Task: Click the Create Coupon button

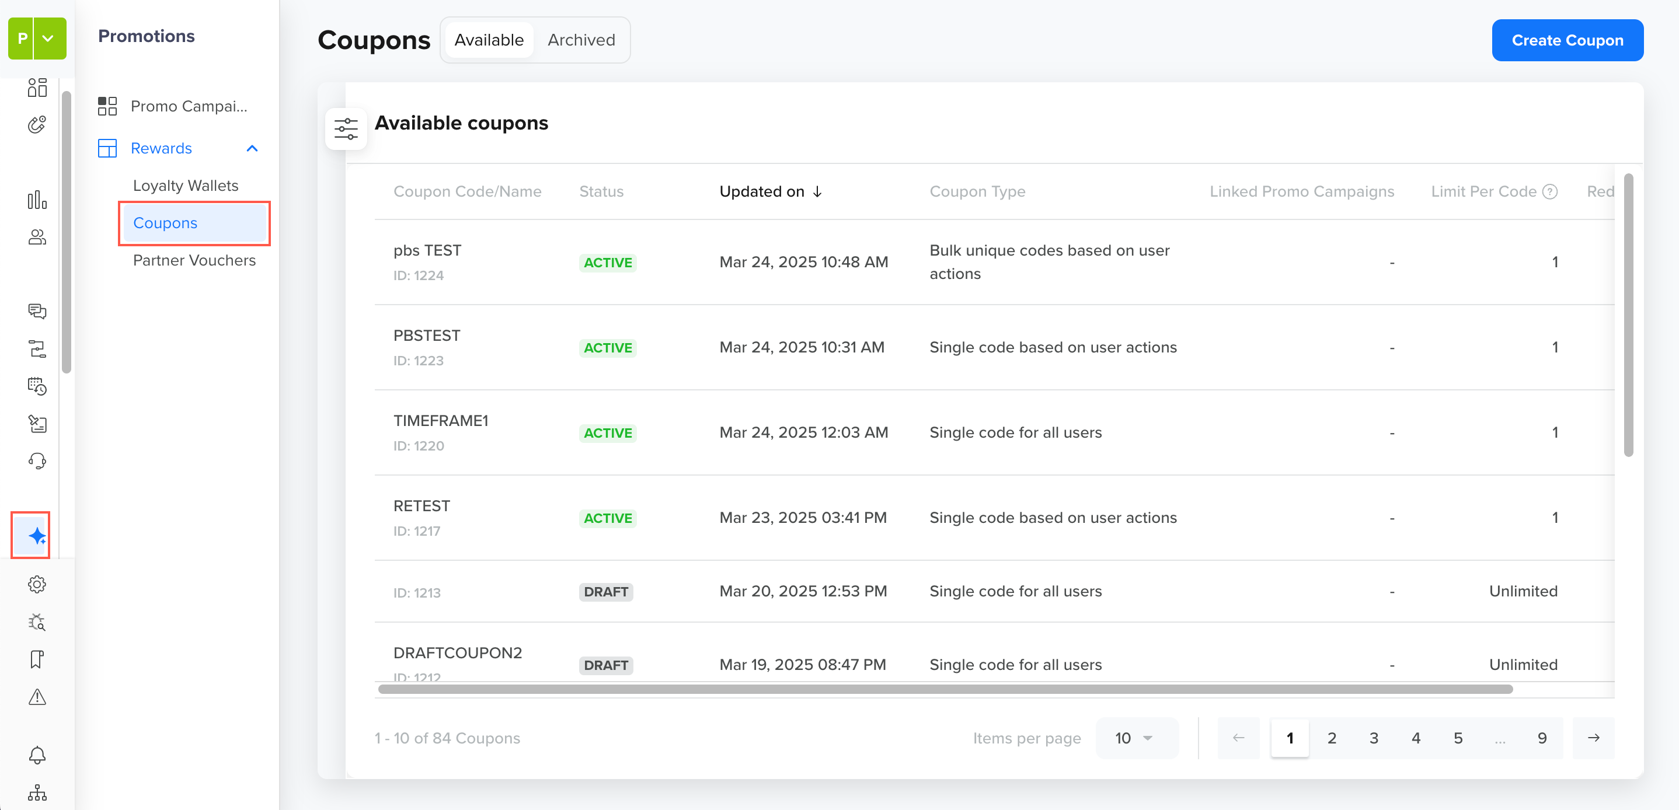Action: click(x=1567, y=40)
